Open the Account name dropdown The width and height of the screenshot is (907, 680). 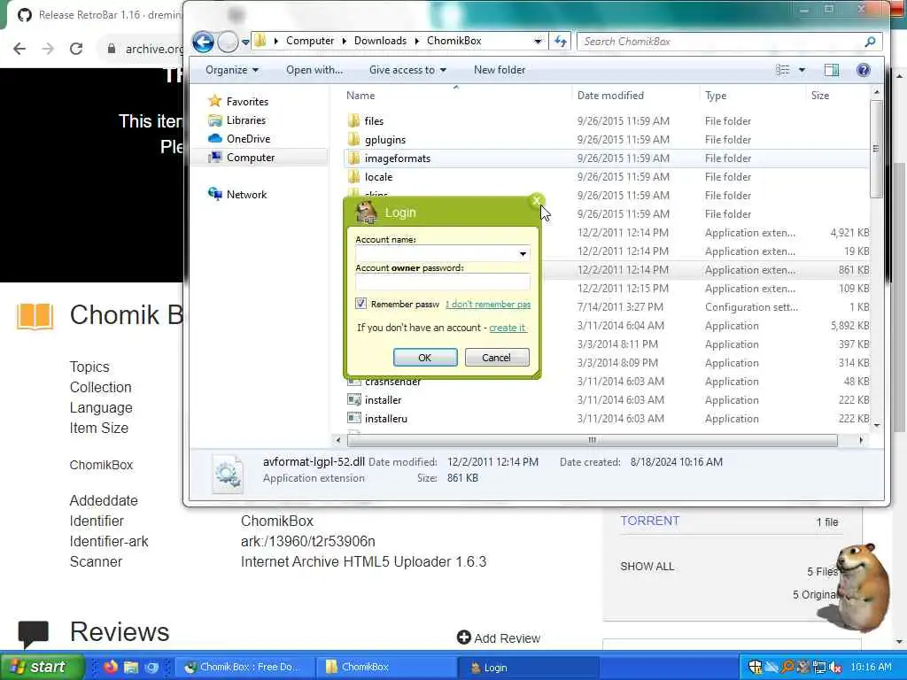coord(523,254)
